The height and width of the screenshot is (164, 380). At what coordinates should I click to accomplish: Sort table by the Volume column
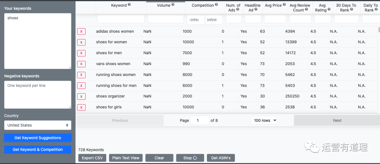[163, 5]
